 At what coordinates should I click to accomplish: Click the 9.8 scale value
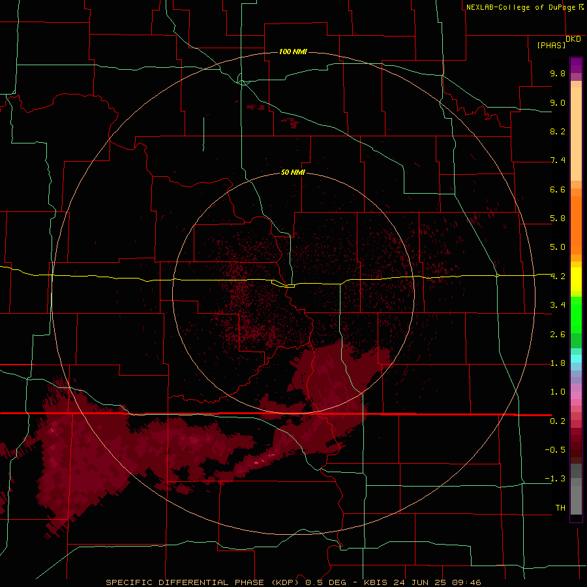click(558, 73)
